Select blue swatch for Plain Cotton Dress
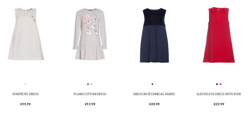Screen dimensions: 250x118 pyautogui.click(x=88, y=84)
